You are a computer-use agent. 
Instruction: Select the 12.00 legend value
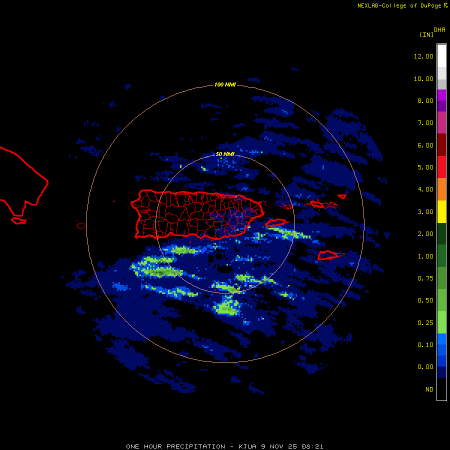tap(423, 56)
